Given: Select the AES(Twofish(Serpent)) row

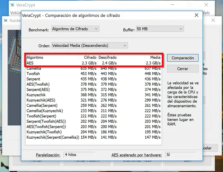Looking at the screenshot, I should 93,126.
